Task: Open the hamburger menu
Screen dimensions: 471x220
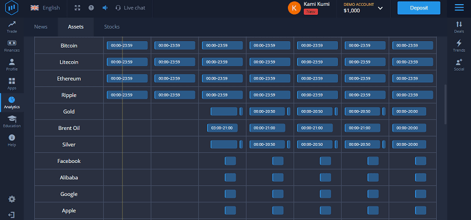Action: click(459, 8)
